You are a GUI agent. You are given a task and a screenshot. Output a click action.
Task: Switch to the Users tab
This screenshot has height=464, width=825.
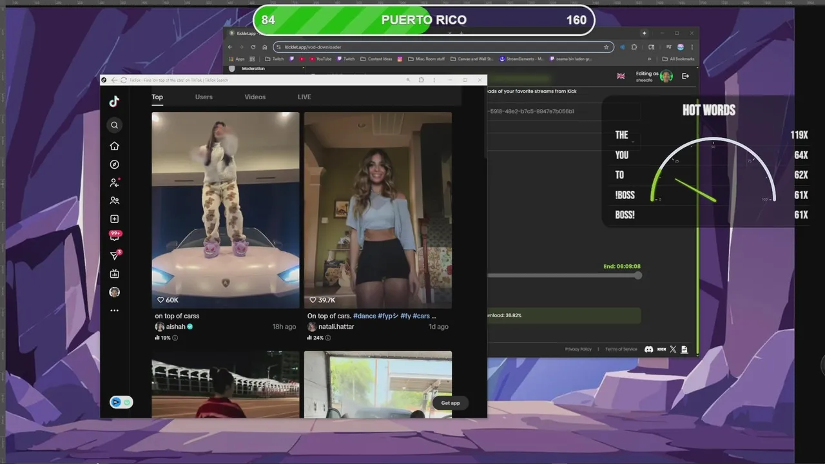click(x=204, y=97)
